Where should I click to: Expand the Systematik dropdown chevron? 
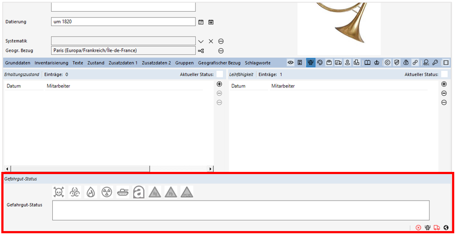tap(201, 41)
